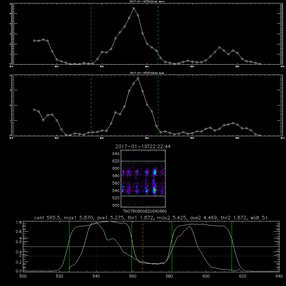Image resolution: width=286 pixels, height=286 pixels.
Task: Click the '600' x-axis label of bottom plot
Action: tap(206, 276)
